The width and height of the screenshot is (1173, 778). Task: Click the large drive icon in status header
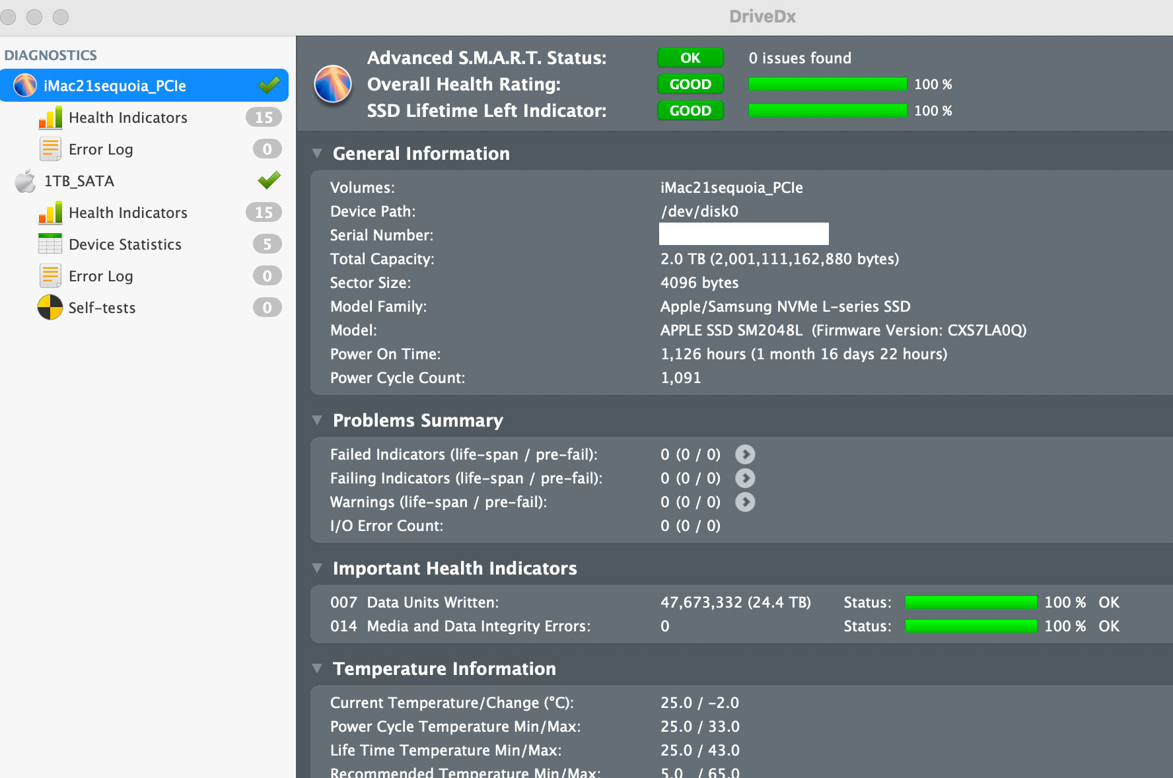333,84
